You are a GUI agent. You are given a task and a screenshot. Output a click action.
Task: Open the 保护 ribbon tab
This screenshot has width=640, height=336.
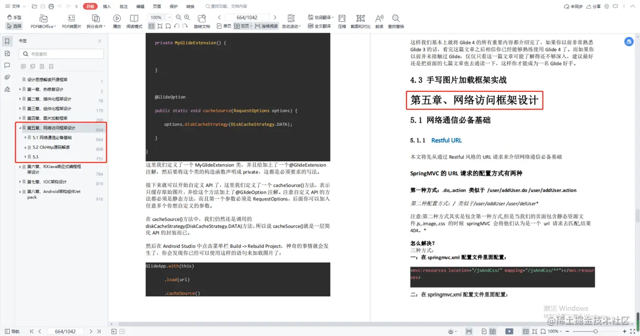click(x=173, y=6)
